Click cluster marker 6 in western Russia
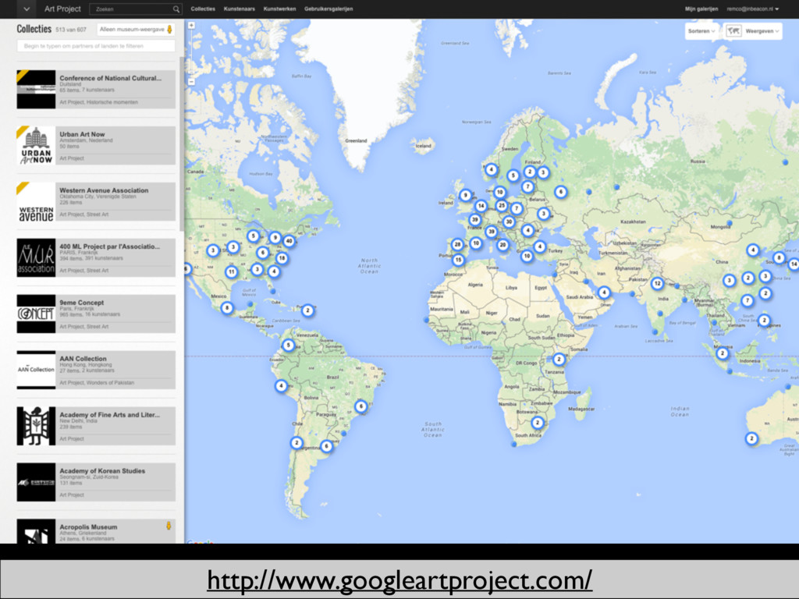 560,192
